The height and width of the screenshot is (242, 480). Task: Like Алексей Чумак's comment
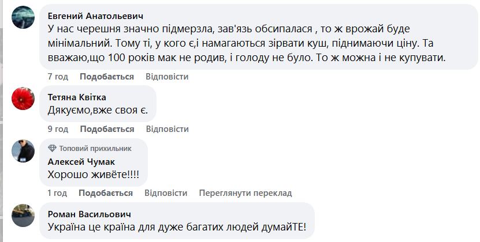pos(106,193)
